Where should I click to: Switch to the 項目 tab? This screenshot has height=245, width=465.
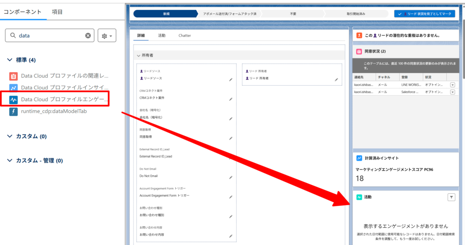(57, 12)
